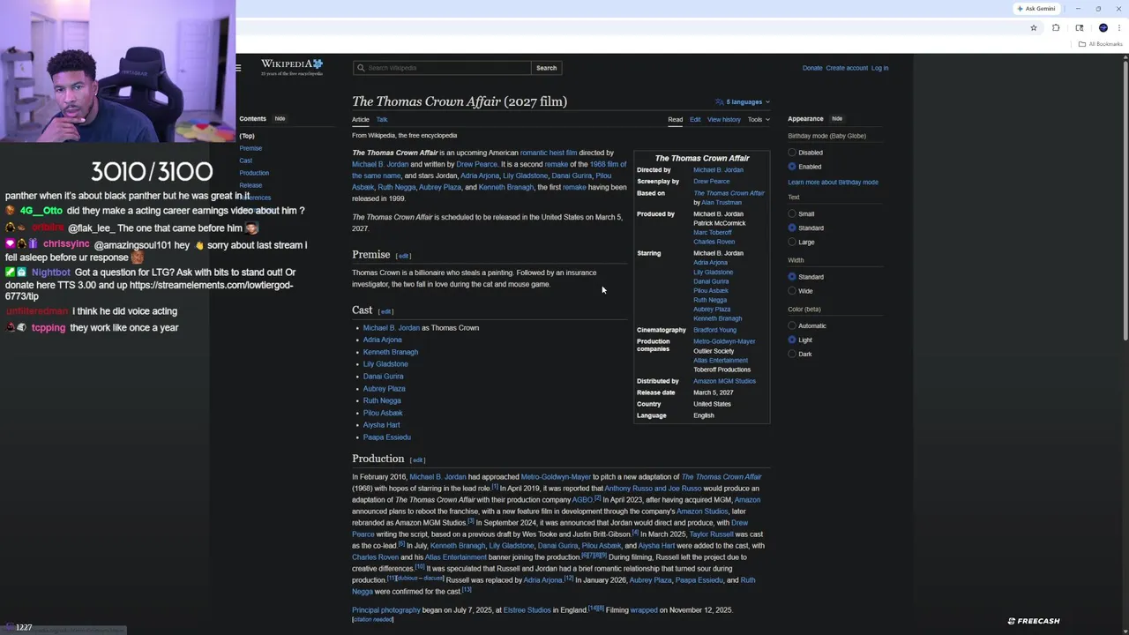Edit the Production section

click(417, 460)
